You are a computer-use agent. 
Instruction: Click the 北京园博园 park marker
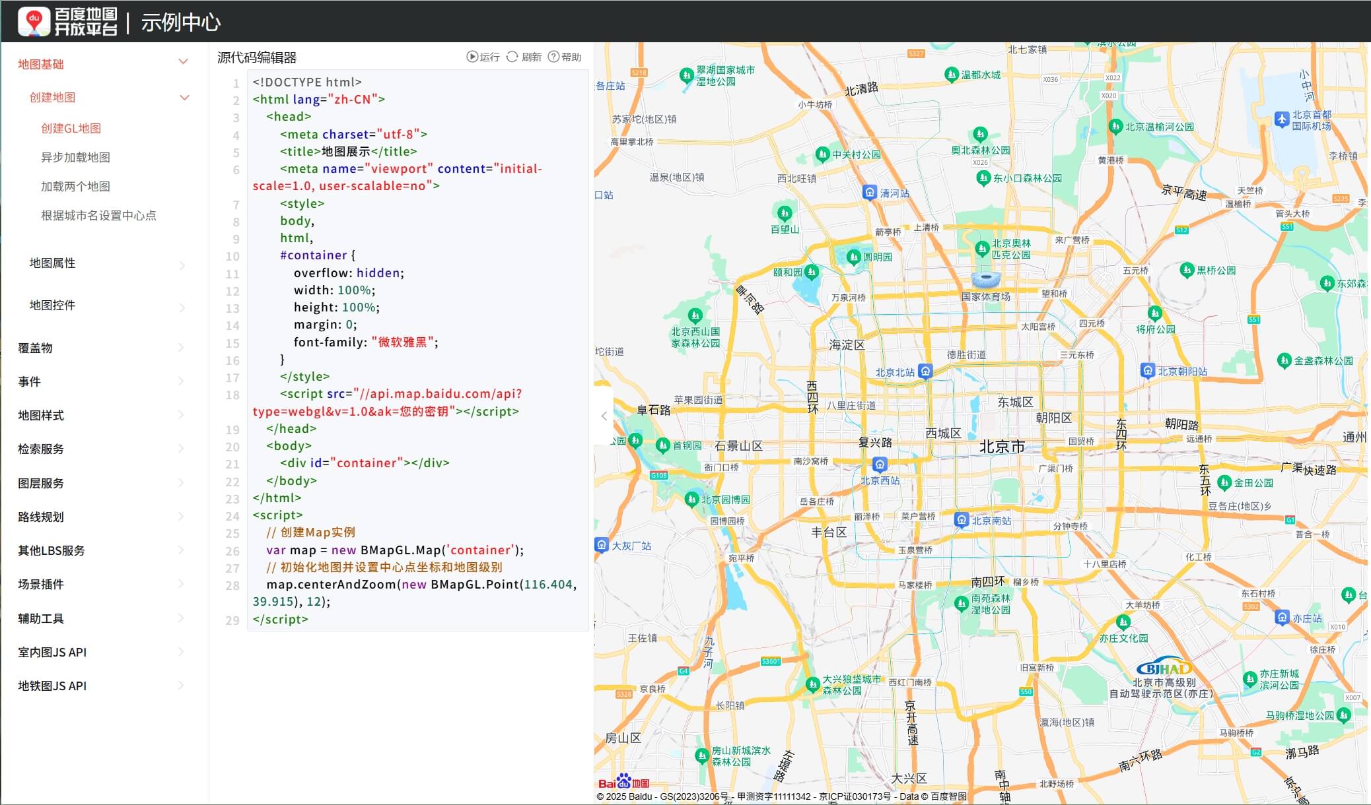[x=691, y=499]
